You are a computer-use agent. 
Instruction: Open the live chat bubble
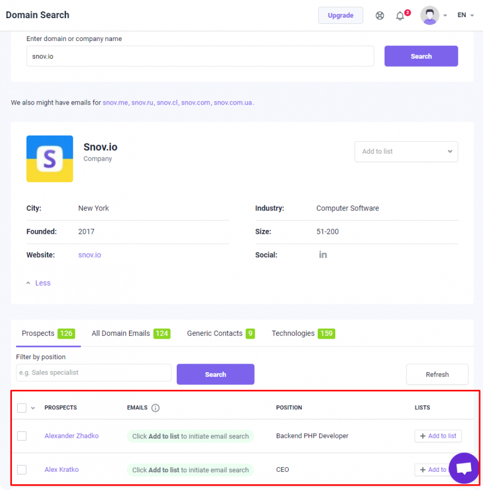click(x=464, y=468)
